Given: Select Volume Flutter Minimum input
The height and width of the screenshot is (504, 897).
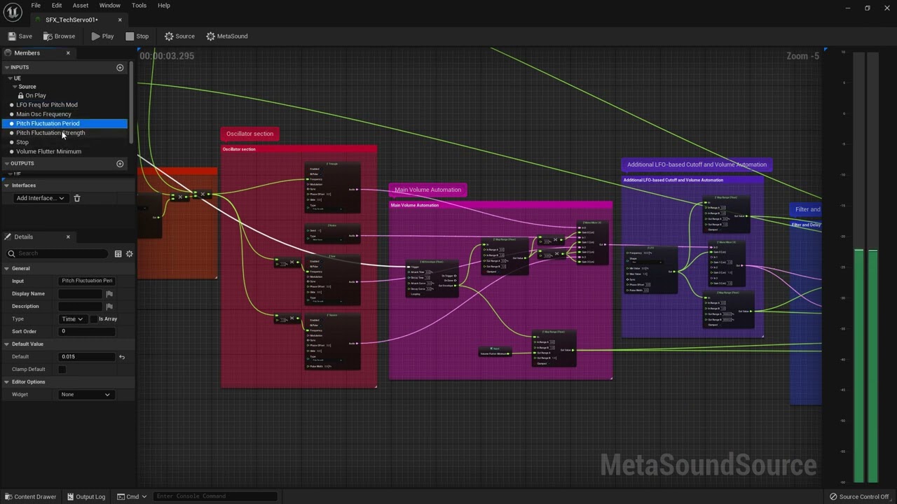Looking at the screenshot, I should click(x=49, y=151).
